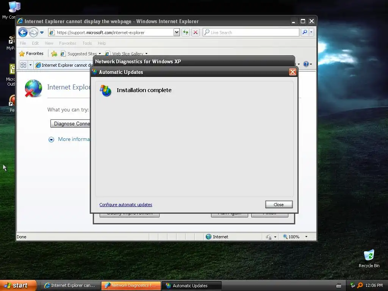Viewport: 388px width, 291px height.
Task: Click the orange search tray icon
Action: tap(360, 285)
